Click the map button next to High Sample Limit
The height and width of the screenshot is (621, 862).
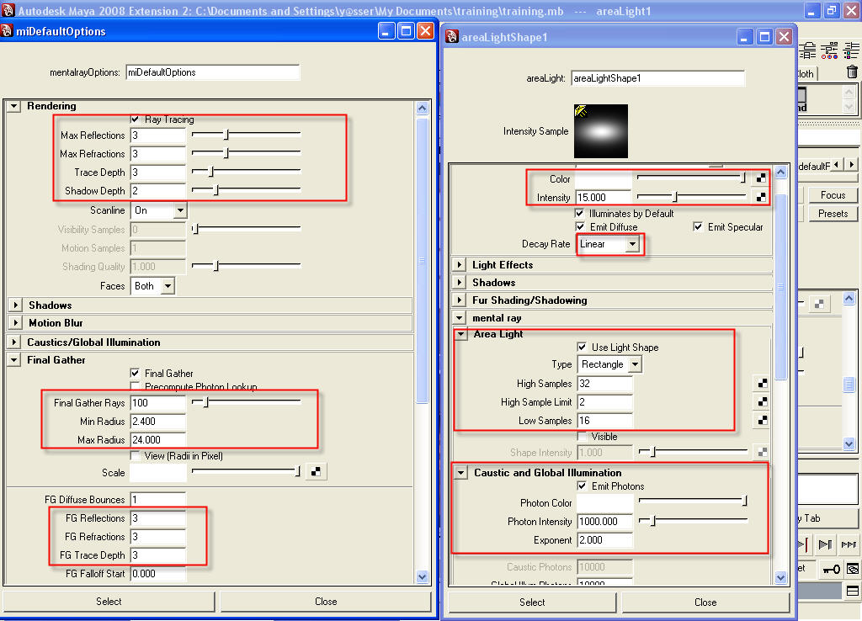pyautogui.click(x=763, y=401)
